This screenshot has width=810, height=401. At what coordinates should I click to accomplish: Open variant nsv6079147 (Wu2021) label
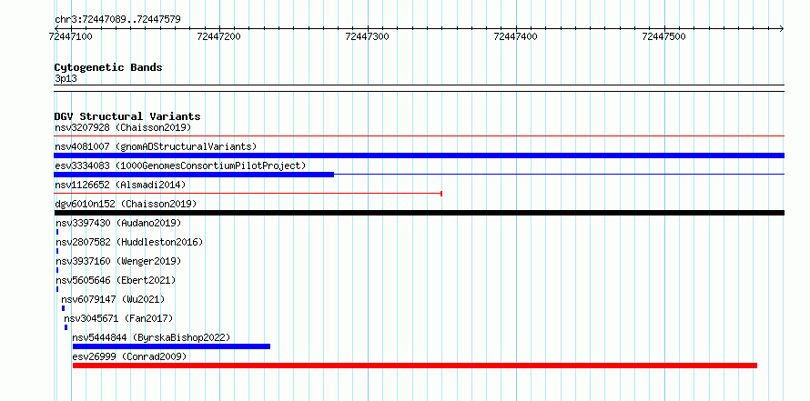[113, 299]
